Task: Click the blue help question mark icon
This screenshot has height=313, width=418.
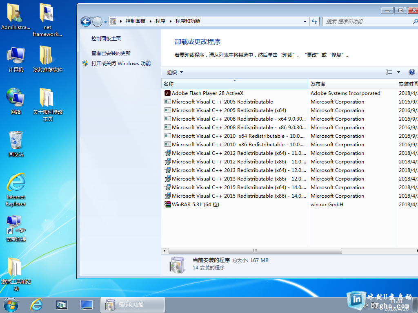Action: [x=411, y=72]
